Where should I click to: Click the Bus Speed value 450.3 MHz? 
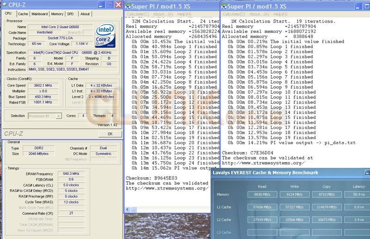(x=43, y=97)
